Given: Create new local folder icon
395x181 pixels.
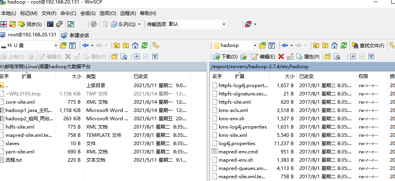Looking at the screenshot, I should click(115, 56).
